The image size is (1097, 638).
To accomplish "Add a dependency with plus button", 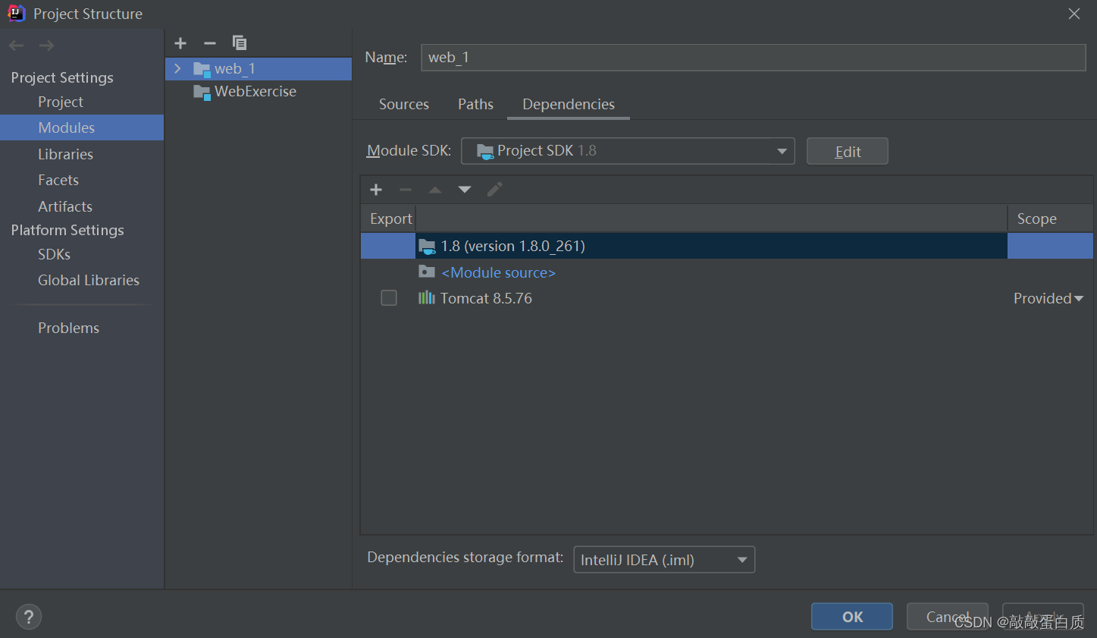I will click(376, 190).
